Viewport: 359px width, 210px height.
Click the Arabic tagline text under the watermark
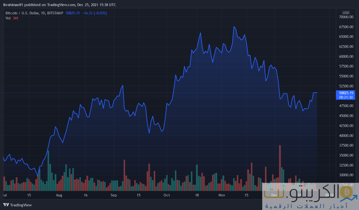306,206
